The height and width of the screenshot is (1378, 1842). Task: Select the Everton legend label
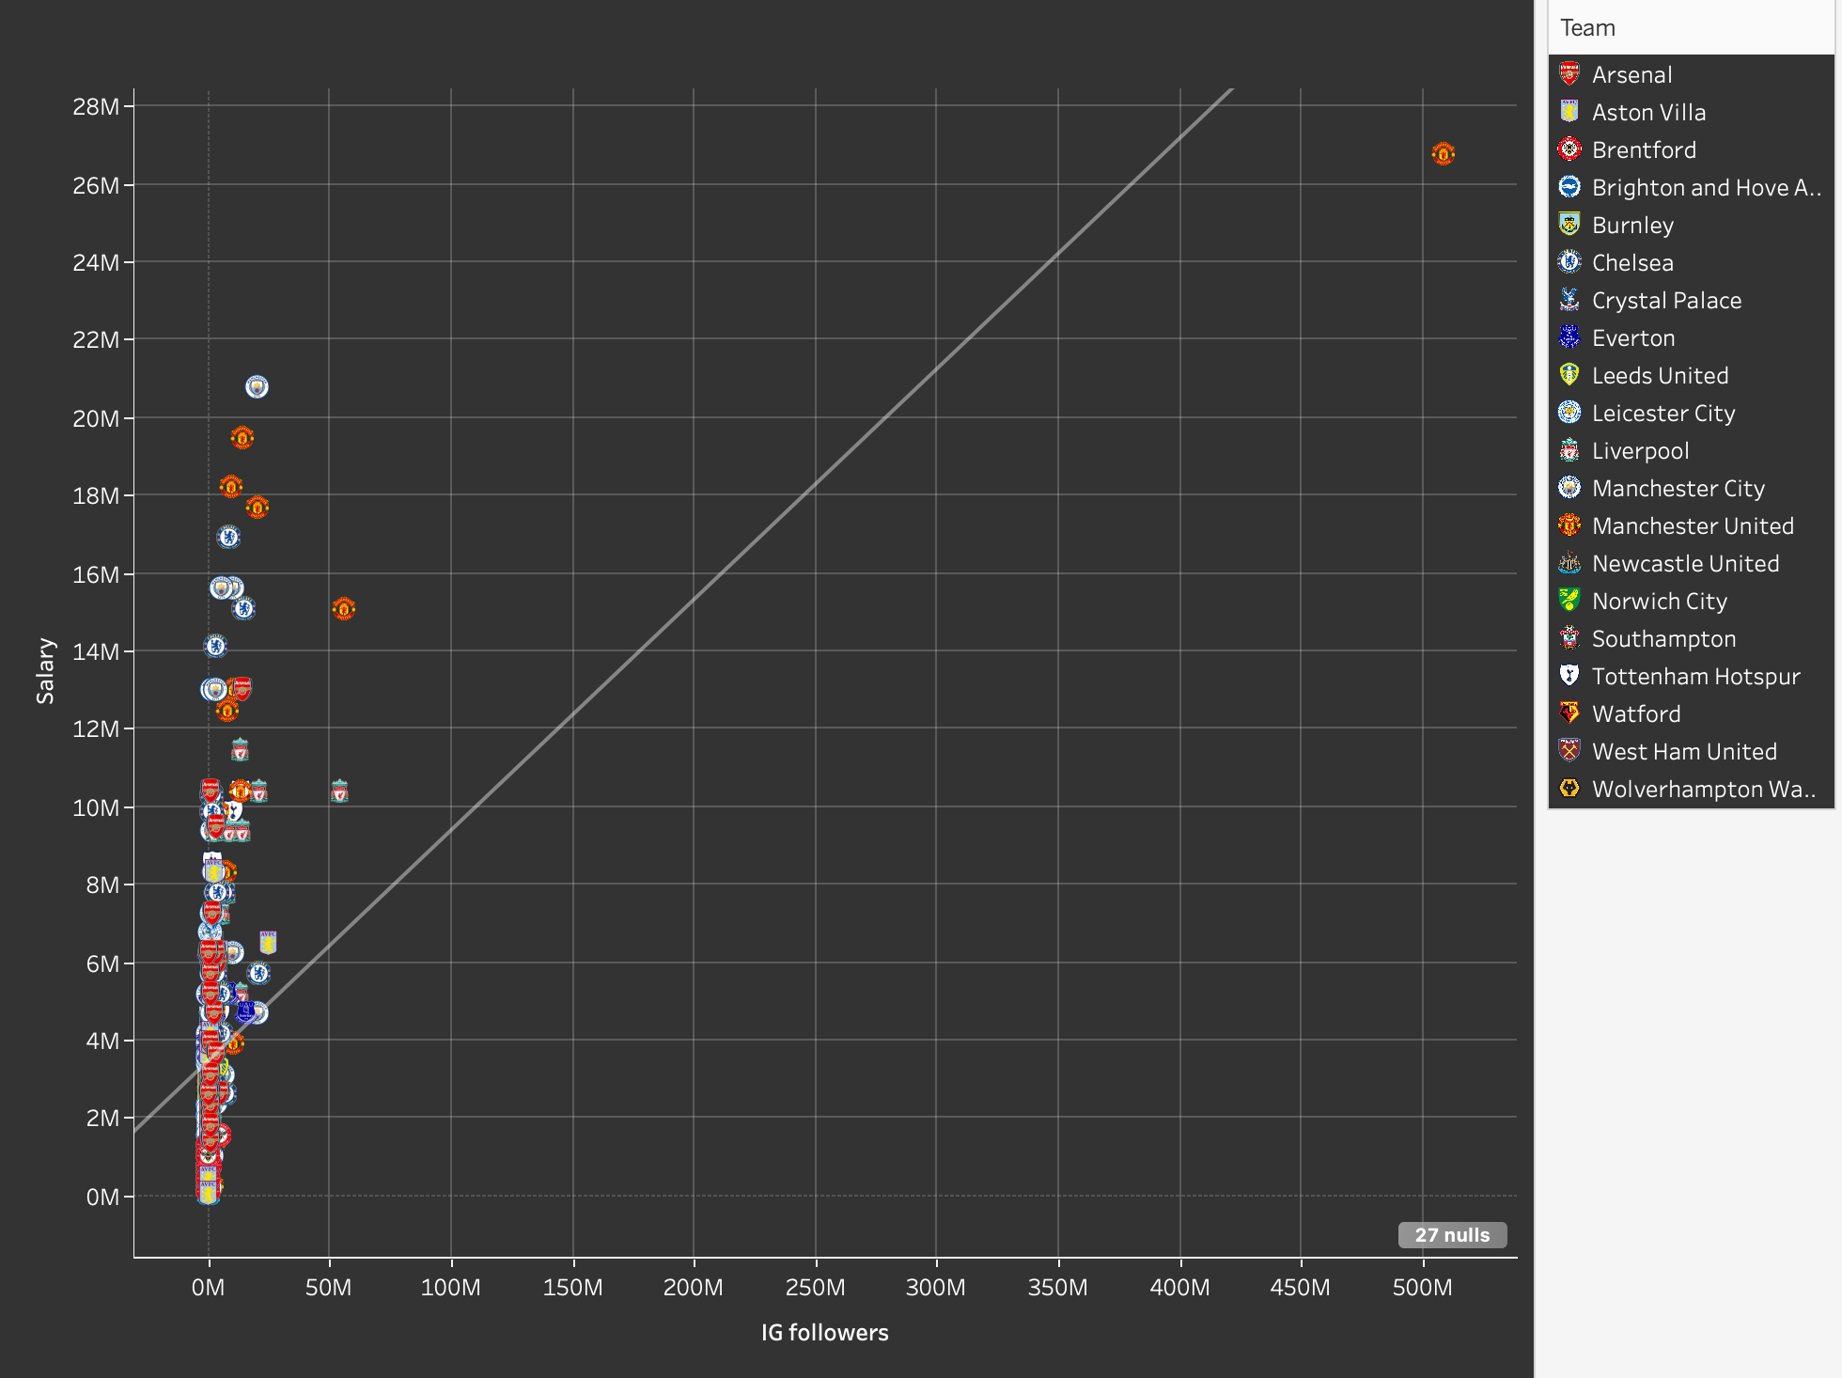[1633, 338]
